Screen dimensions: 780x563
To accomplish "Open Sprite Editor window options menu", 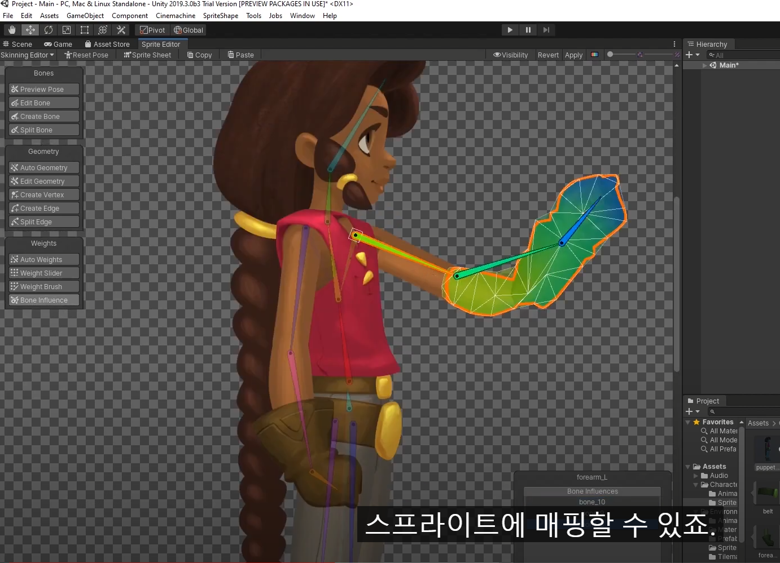I will coord(674,44).
